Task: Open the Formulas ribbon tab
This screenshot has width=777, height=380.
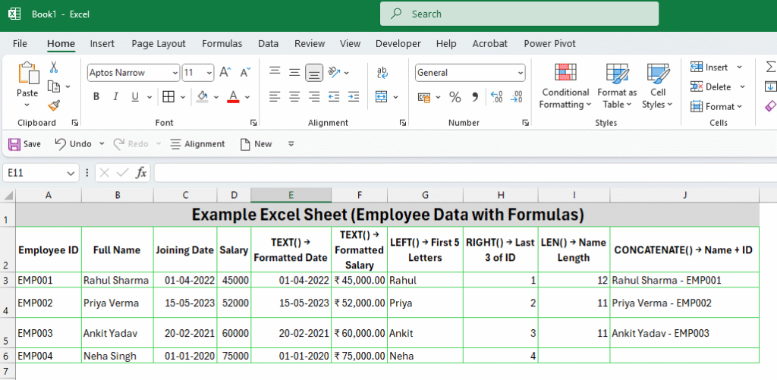Action: coord(222,44)
